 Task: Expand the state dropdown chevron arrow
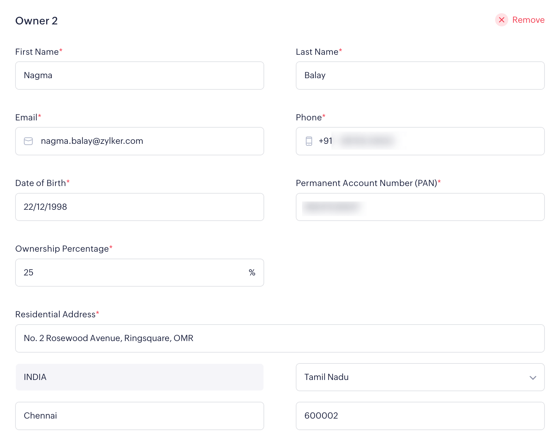pyautogui.click(x=533, y=378)
